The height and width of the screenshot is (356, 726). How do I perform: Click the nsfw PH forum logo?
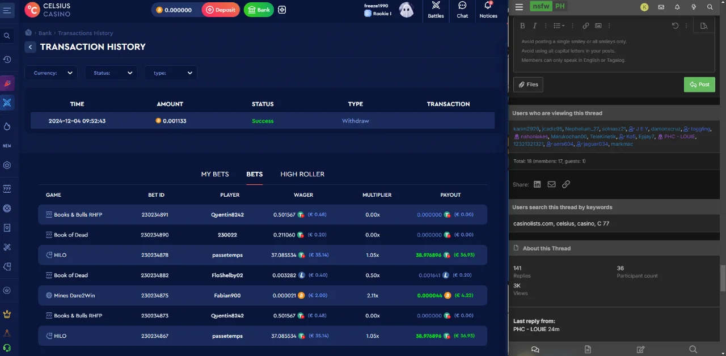pos(548,7)
